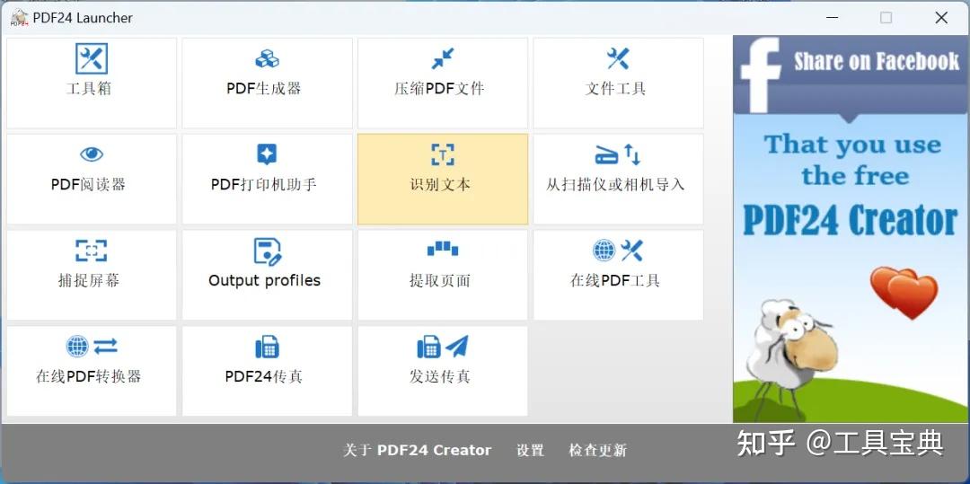970x484 pixels.
Task: Close the PDF24 Launcher window
Action: pyautogui.click(x=941, y=18)
